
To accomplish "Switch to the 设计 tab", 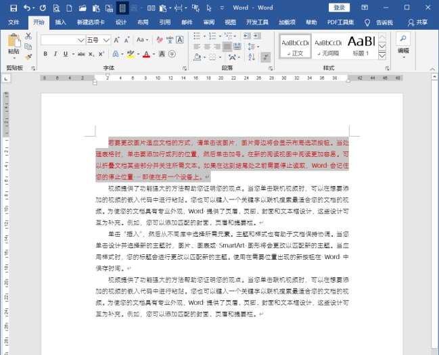I will pyautogui.click(x=121, y=22).
